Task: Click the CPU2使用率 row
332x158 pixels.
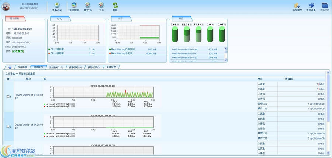Action: (77, 49)
